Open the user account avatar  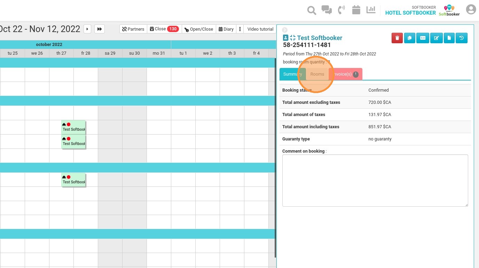(x=471, y=9)
